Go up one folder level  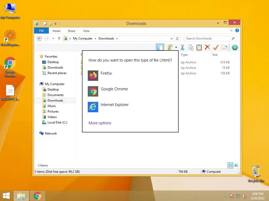(59, 38)
